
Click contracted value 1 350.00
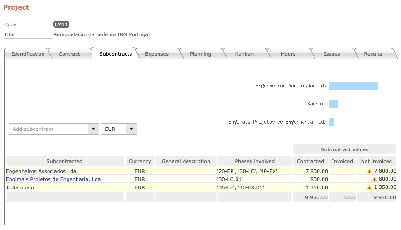click(x=317, y=187)
